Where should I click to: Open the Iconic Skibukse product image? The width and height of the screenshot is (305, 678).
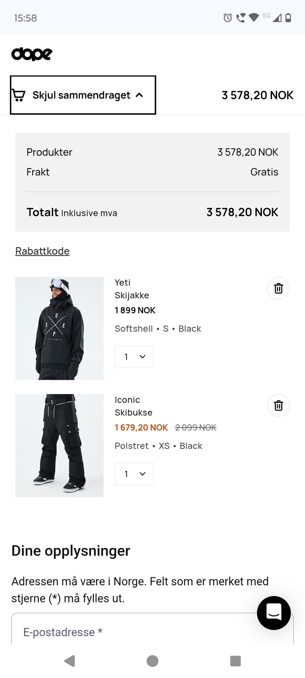[x=59, y=445]
